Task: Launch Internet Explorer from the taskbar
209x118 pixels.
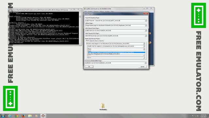Action: coord(9,116)
